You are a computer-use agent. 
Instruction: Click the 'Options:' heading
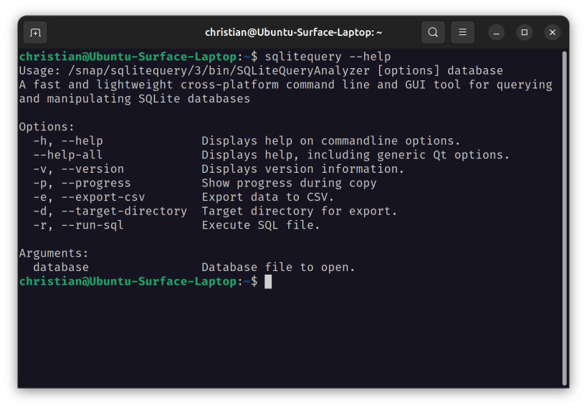pos(47,127)
